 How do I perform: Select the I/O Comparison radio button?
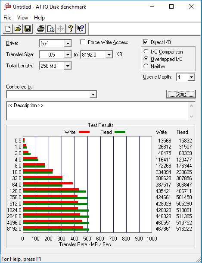(x=146, y=51)
